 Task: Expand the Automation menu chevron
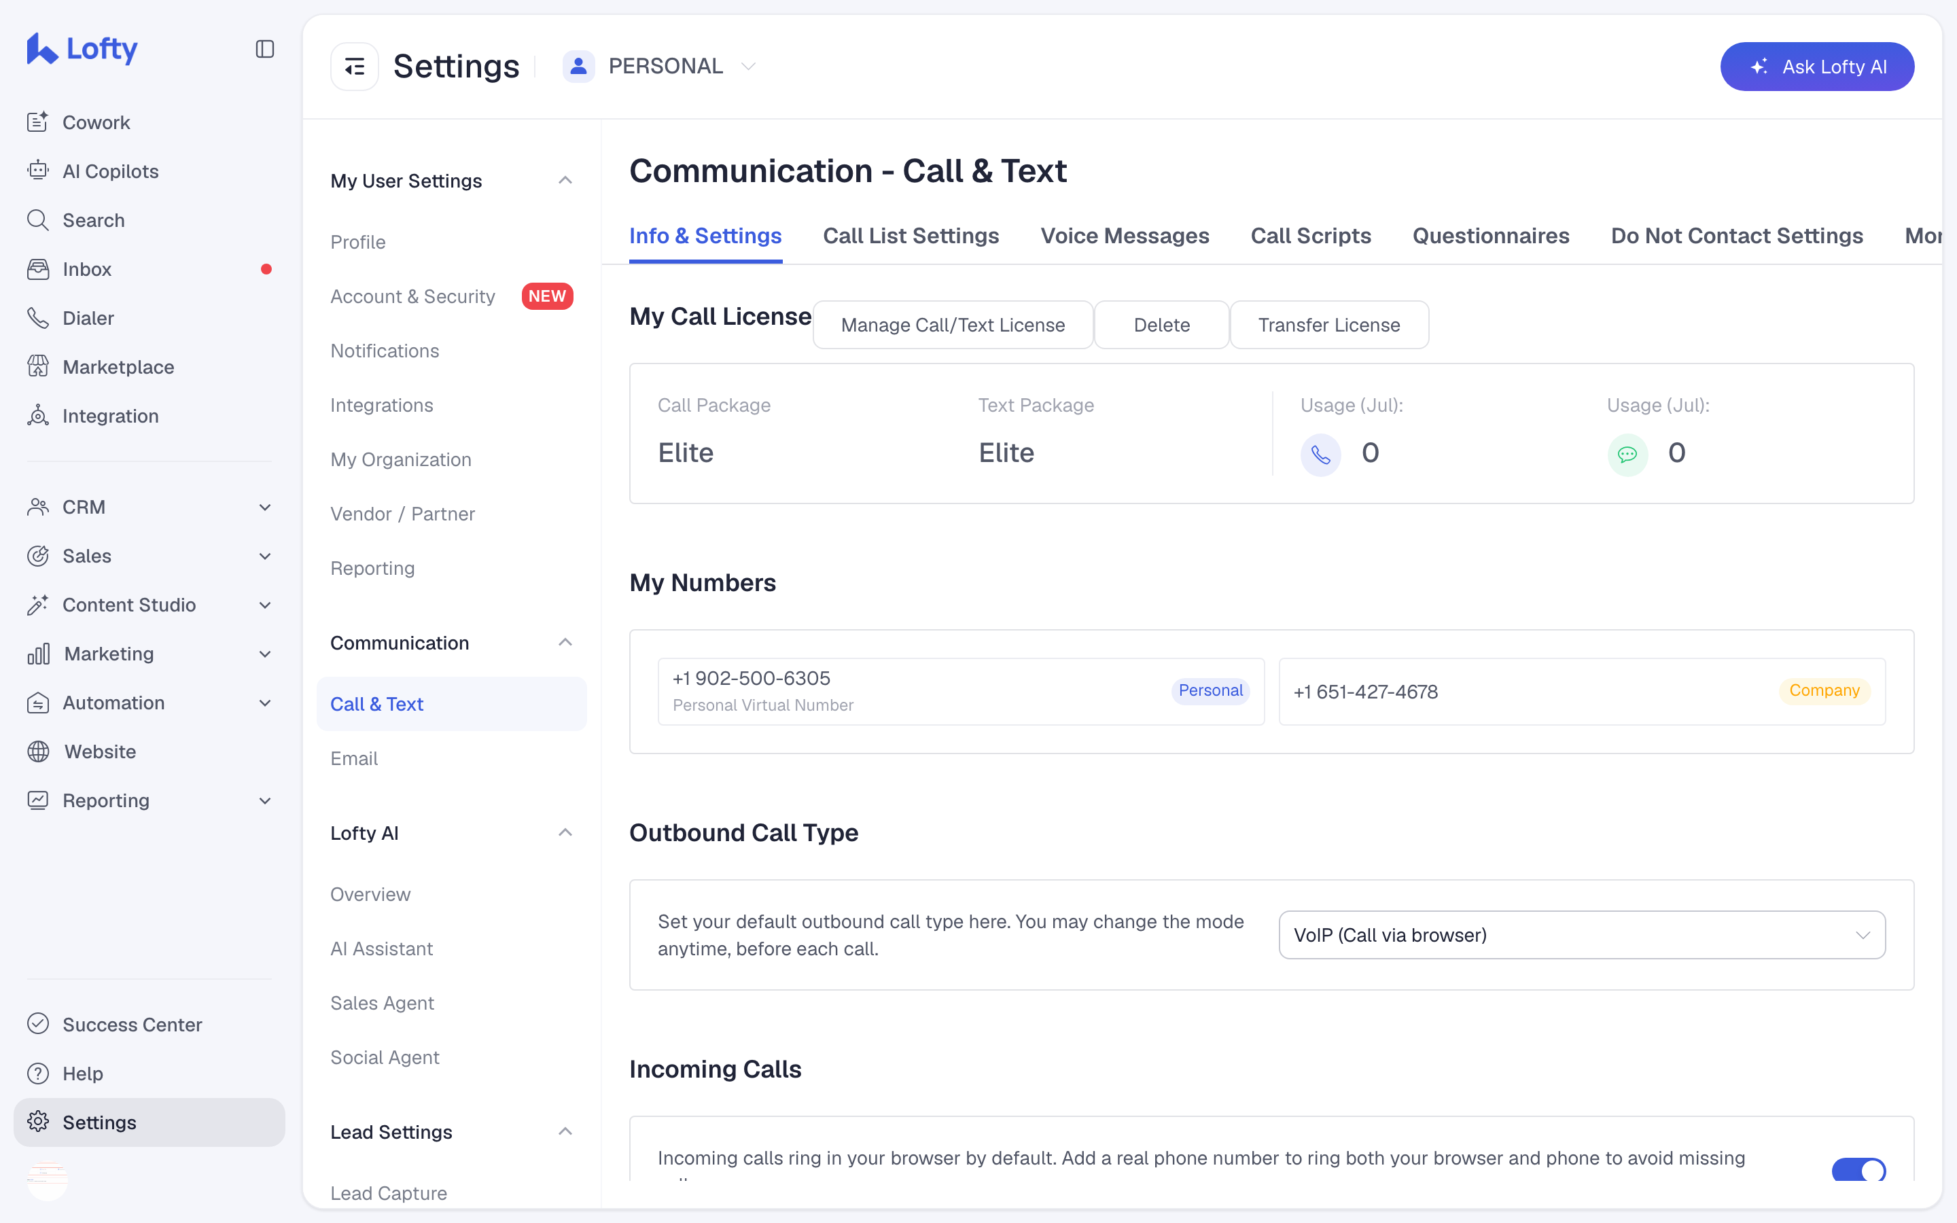(x=264, y=703)
